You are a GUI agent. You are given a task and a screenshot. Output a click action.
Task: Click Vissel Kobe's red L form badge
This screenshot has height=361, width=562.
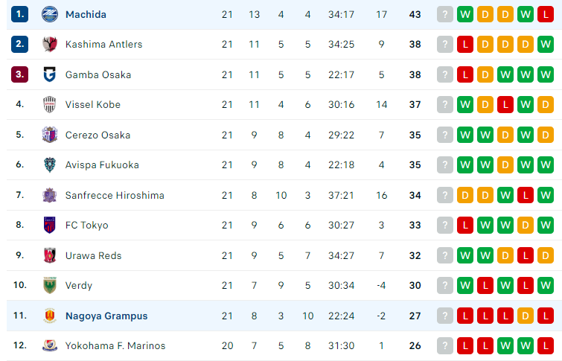(x=505, y=105)
